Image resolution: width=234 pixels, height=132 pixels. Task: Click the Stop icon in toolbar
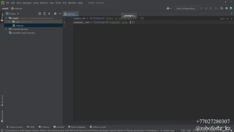coord(216,8)
